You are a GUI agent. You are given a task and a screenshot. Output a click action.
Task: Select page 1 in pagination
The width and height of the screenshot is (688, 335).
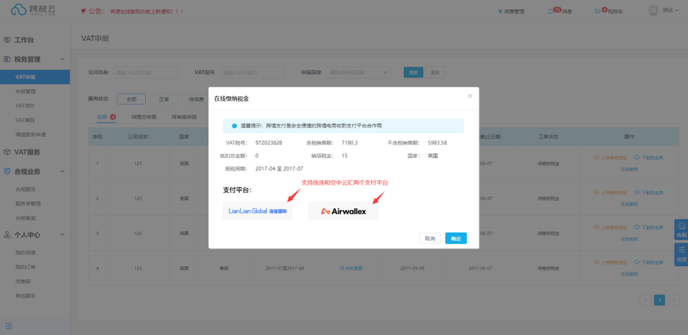[x=659, y=300]
